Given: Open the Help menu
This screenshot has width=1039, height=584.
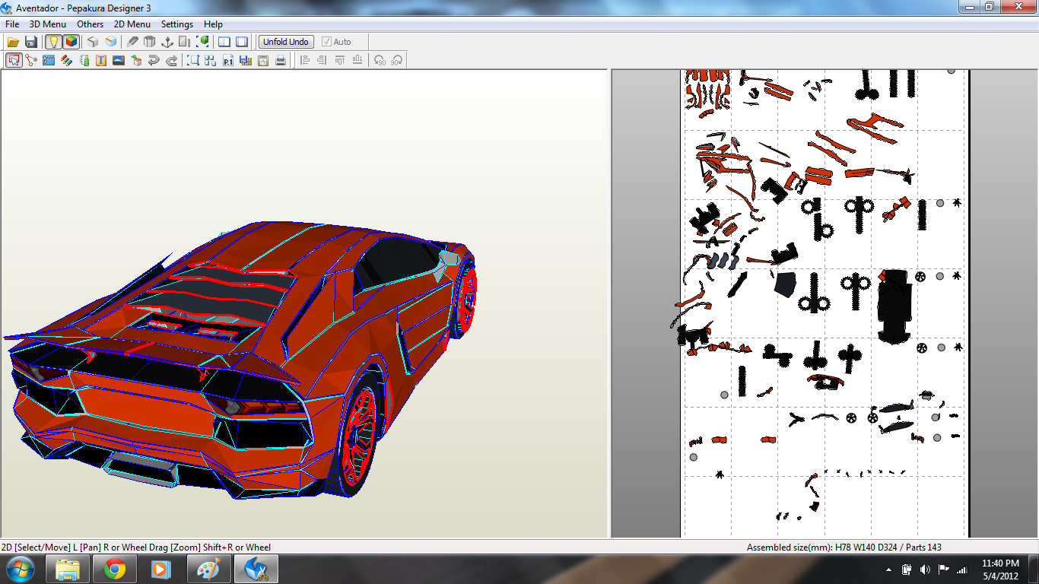Looking at the screenshot, I should [213, 24].
